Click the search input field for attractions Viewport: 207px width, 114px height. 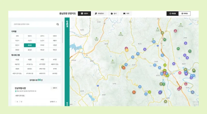34,24
